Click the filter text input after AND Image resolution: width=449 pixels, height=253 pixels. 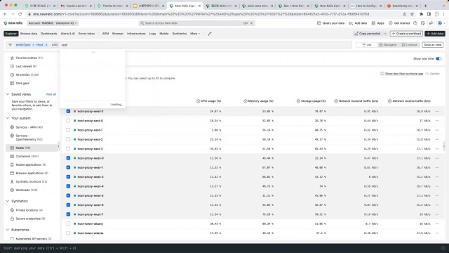[x=205, y=45]
